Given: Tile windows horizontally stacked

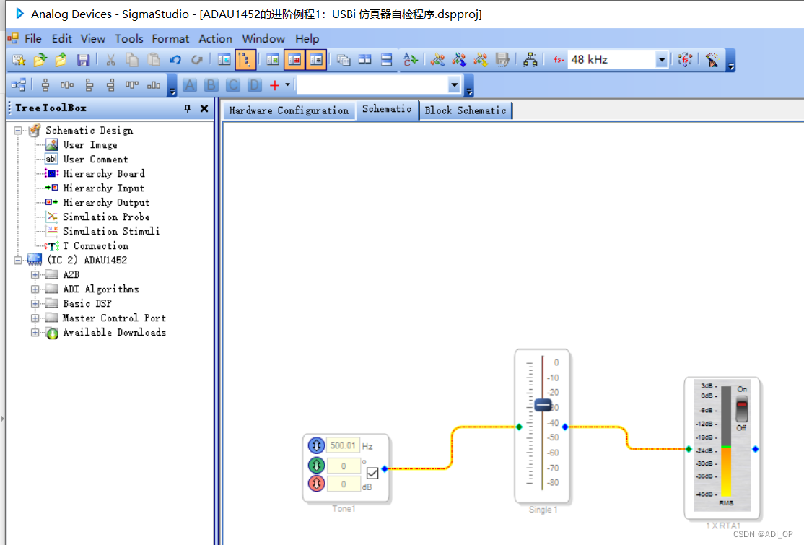Looking at the screenshot, I should coord(387,60).
